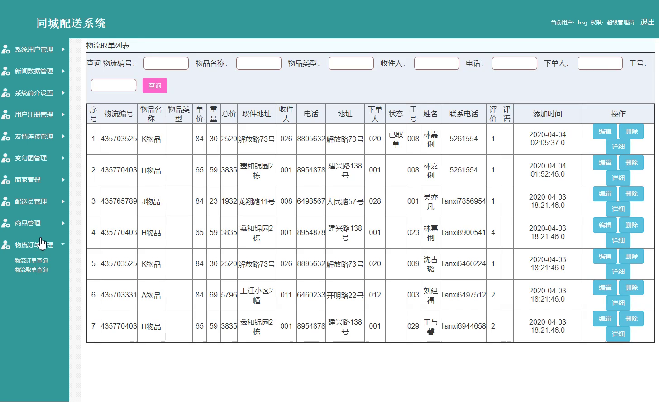
Task: Click lianxi7856954 contact phone cell
Action: pyautogui.click(x=463, y=201)
